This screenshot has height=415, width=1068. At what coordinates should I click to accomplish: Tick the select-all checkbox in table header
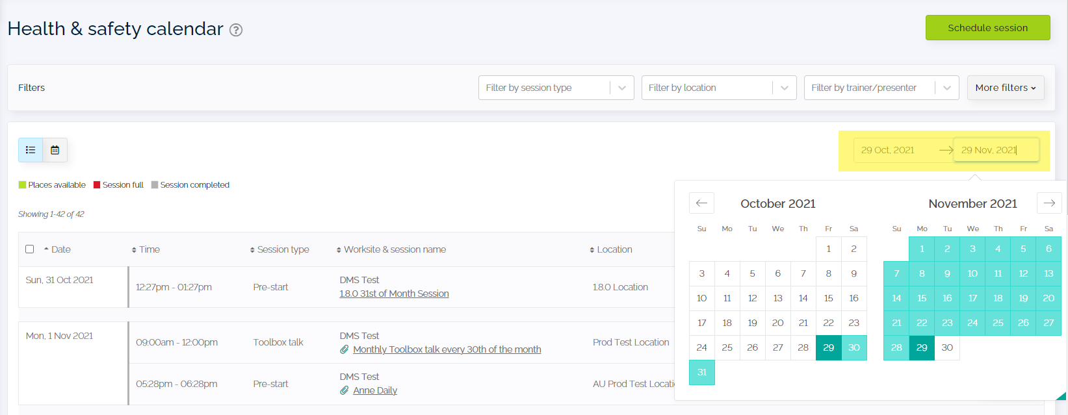click(29, 249)
